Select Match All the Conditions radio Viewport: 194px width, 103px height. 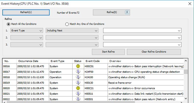[x=9, y=24]
